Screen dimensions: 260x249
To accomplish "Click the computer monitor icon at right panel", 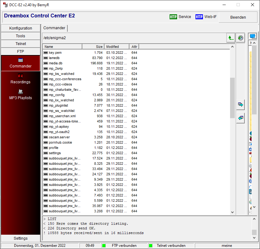I will [x=253, y=36].
